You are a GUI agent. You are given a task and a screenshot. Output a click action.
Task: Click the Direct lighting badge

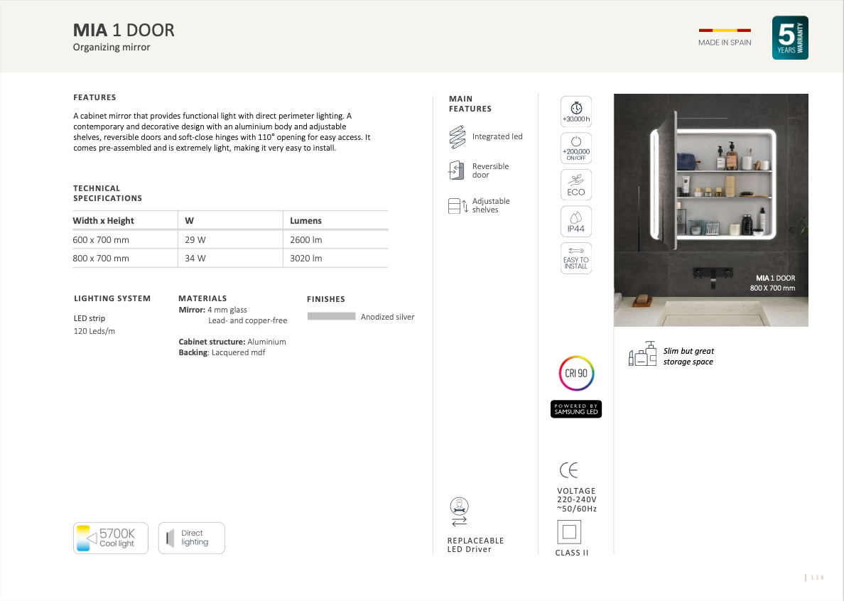click(191, 538)
